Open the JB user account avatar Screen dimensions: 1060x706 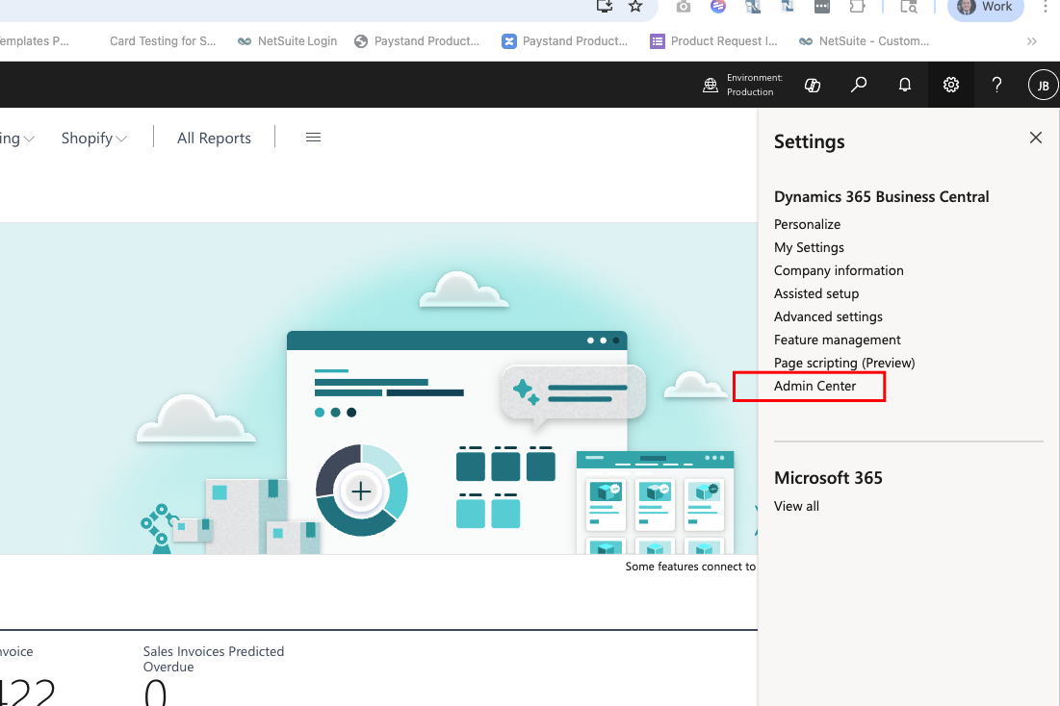tap(1043, 86)
